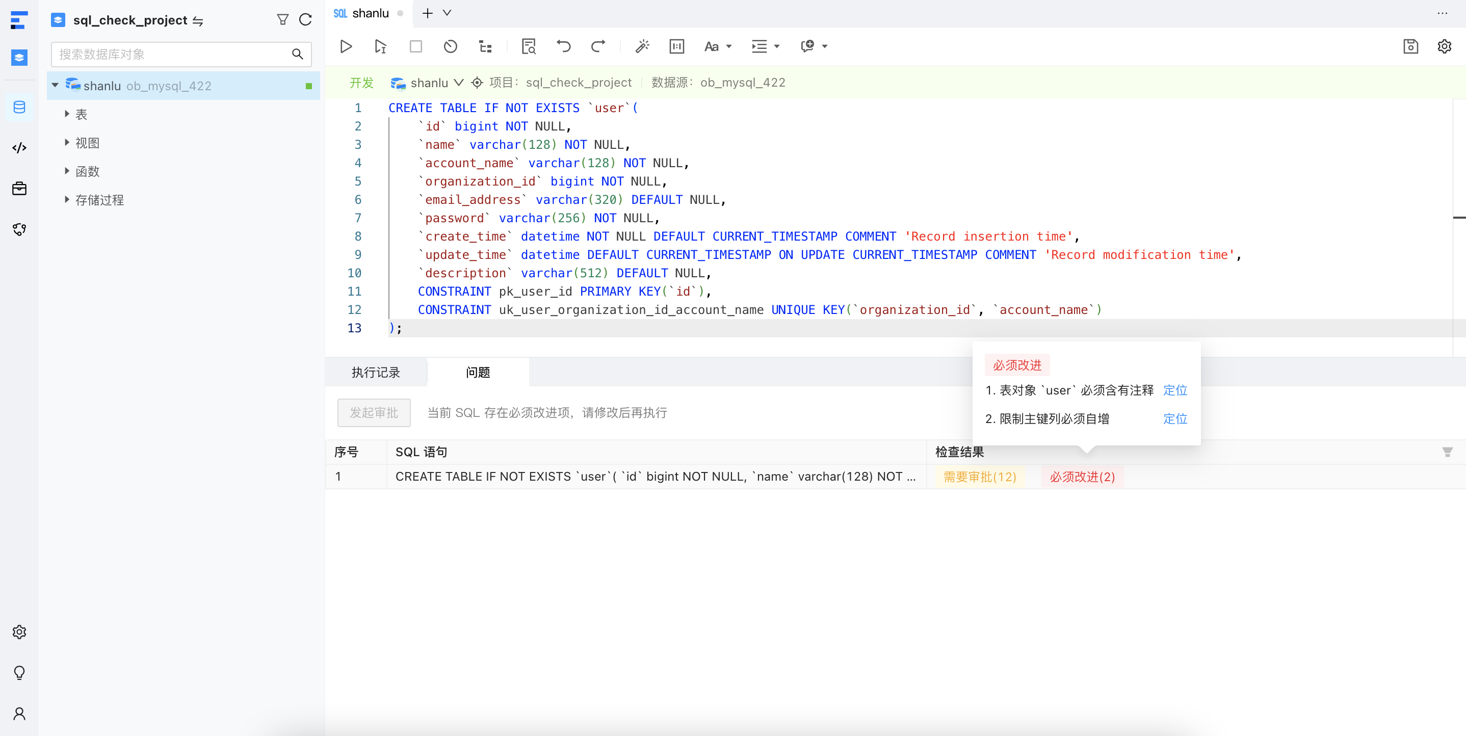Open the more options ellipsis at top right
Screen dimensions: 1466x736
1442,13
